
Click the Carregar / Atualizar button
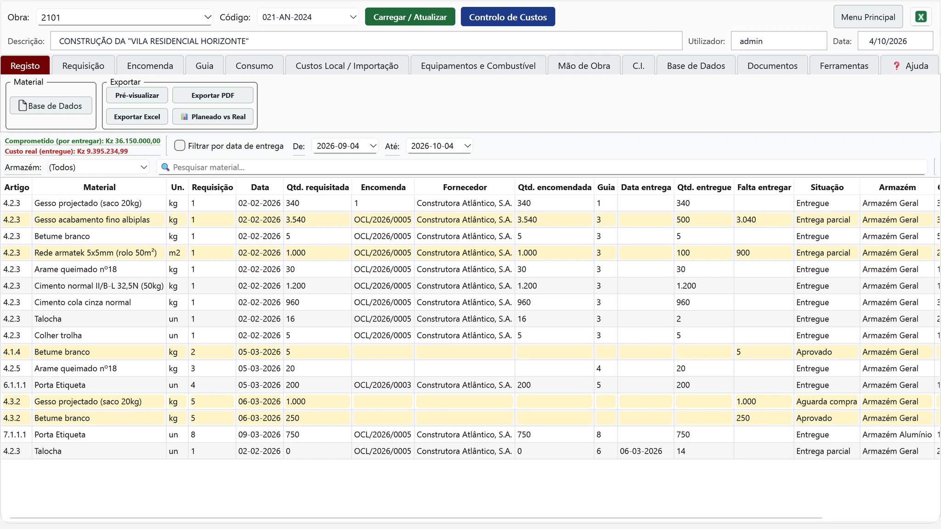410,17
